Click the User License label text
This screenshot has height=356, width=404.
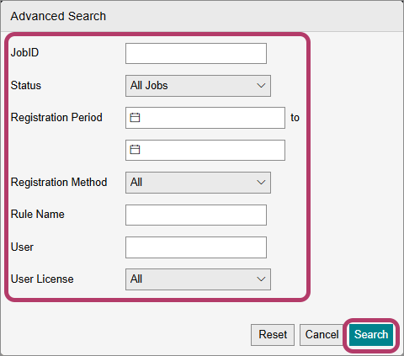pos(42,279)
